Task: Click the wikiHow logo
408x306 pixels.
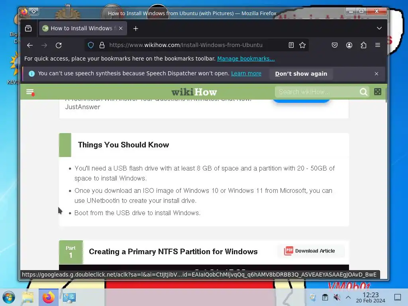Action: pyautogui.click(x=194, y=92)
